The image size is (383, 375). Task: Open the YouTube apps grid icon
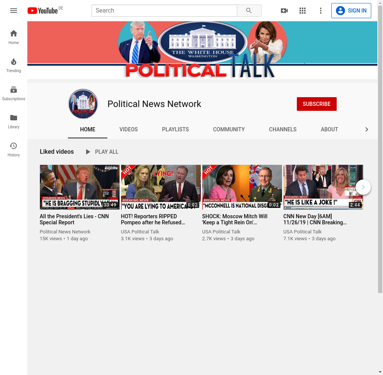303,11
